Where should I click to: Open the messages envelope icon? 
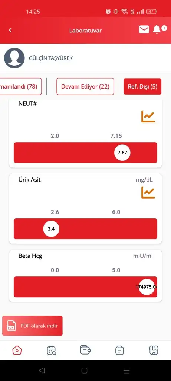click(x=144, y=29)
